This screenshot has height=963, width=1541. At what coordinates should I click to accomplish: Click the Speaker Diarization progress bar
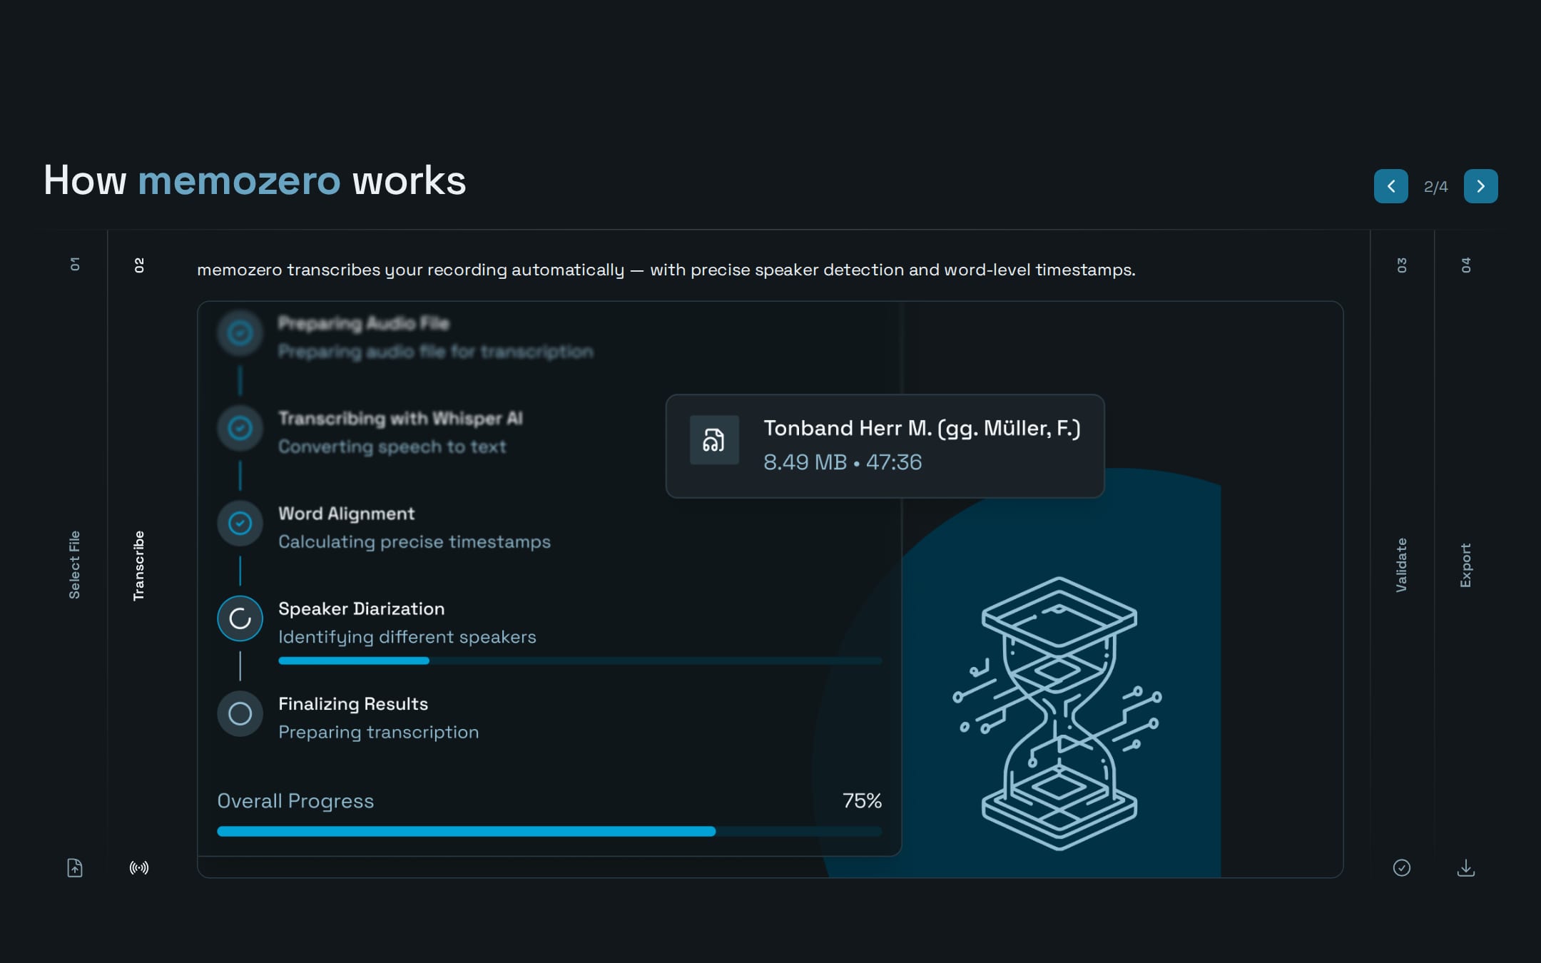click(580, 661)
